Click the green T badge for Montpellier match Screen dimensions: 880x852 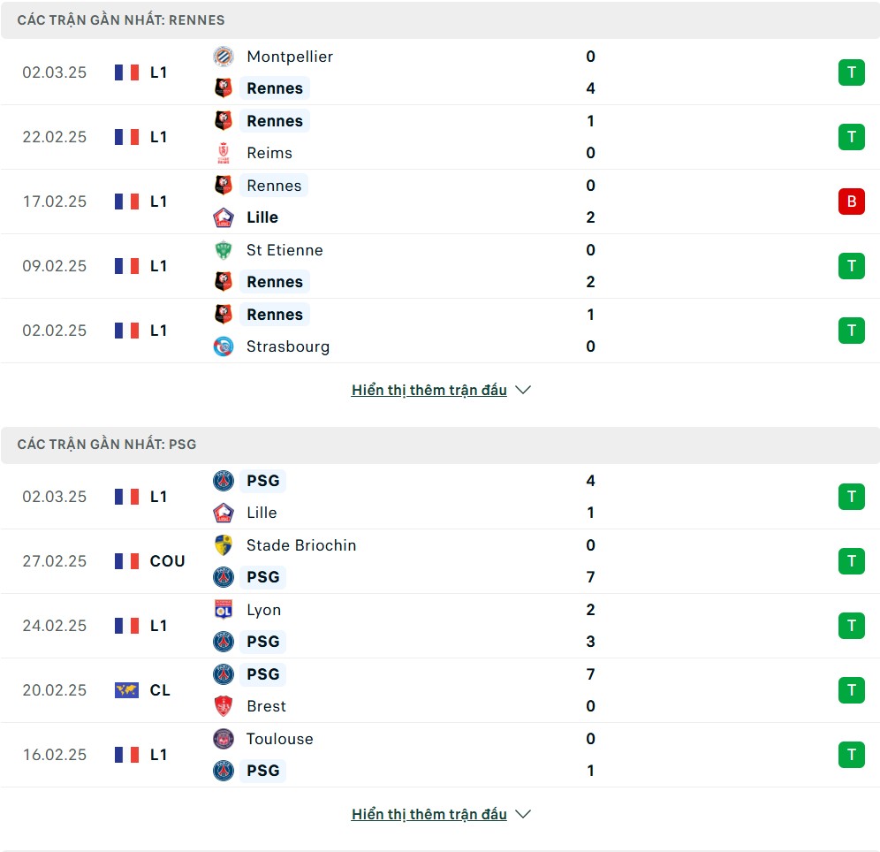pos(851,72)
